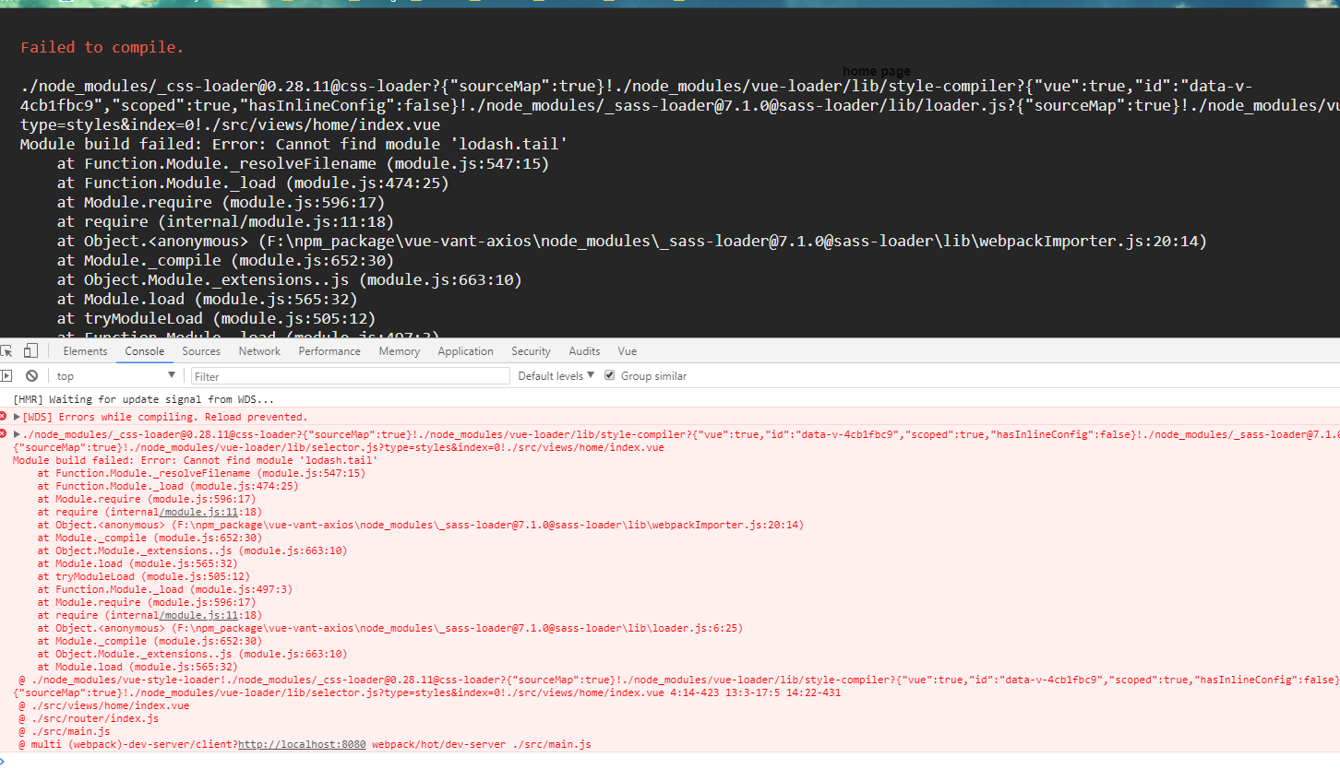Expand the ./node_modules/_css-loader error entry
The image size is (1340, 781).
tap(17, 434)
